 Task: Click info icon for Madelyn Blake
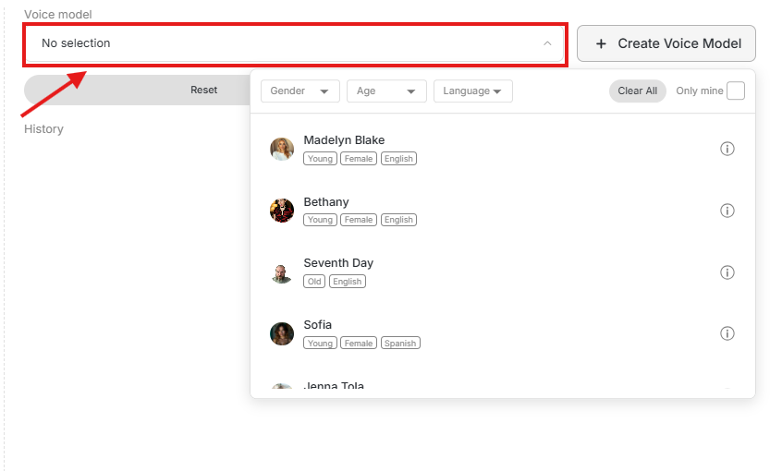point(727,149)
